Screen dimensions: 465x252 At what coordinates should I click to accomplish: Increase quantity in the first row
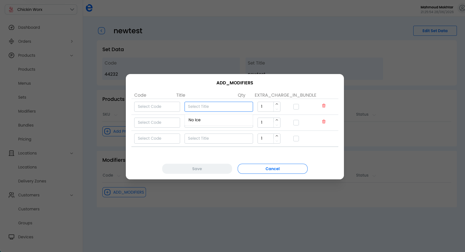pos(277,104)
